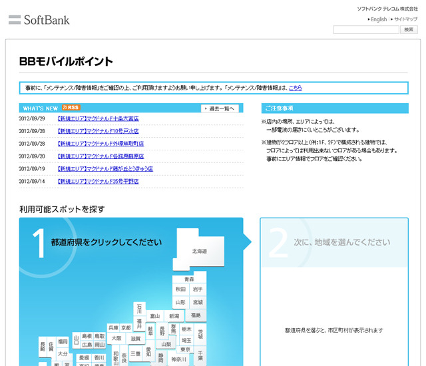426x366 pixels.
Task: Select 大阪 prefecture tile
Action: pyautogui.click(x=116, y=338)
